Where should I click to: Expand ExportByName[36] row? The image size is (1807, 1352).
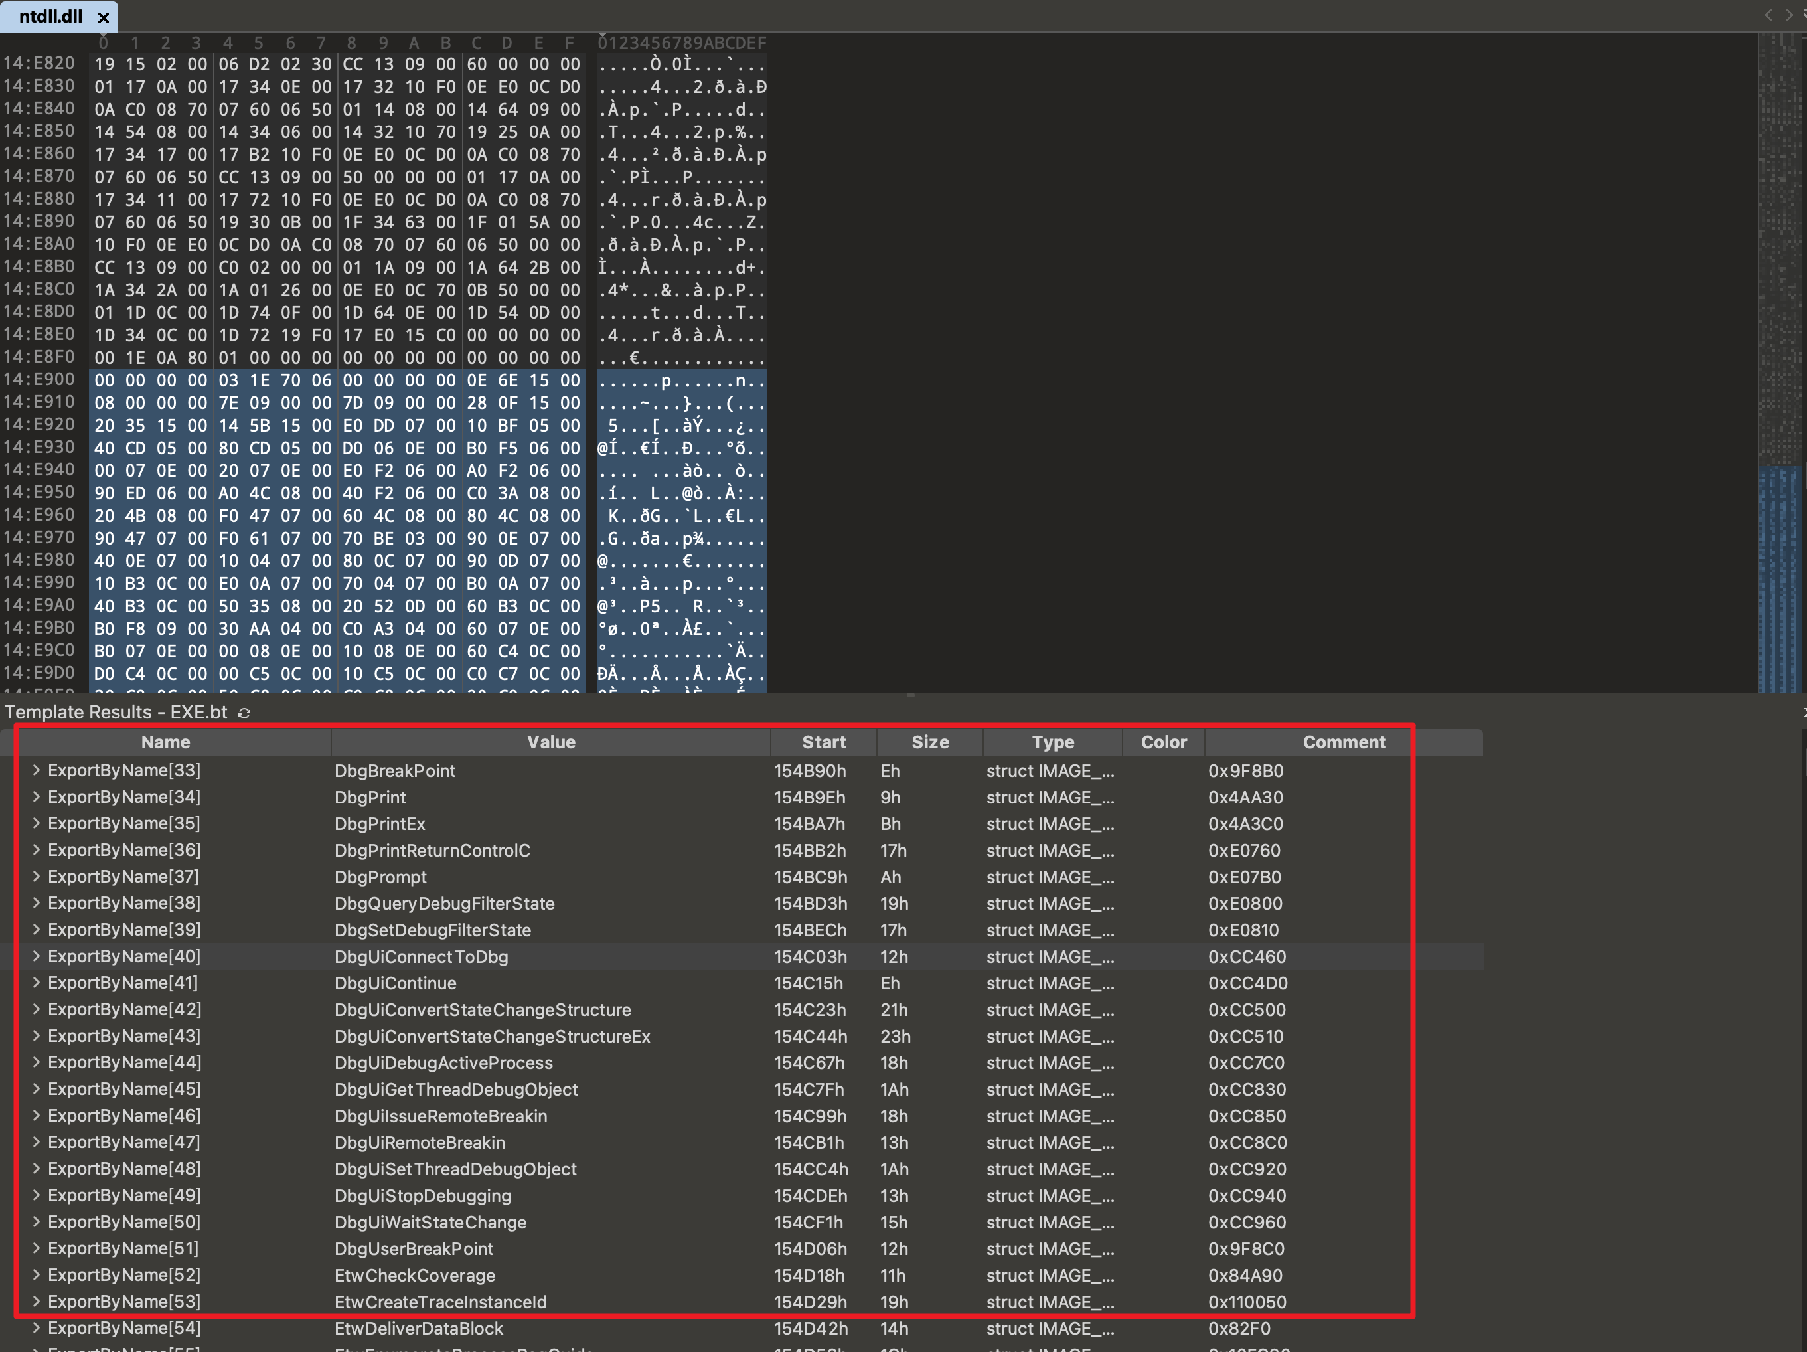tap(36, 849)
